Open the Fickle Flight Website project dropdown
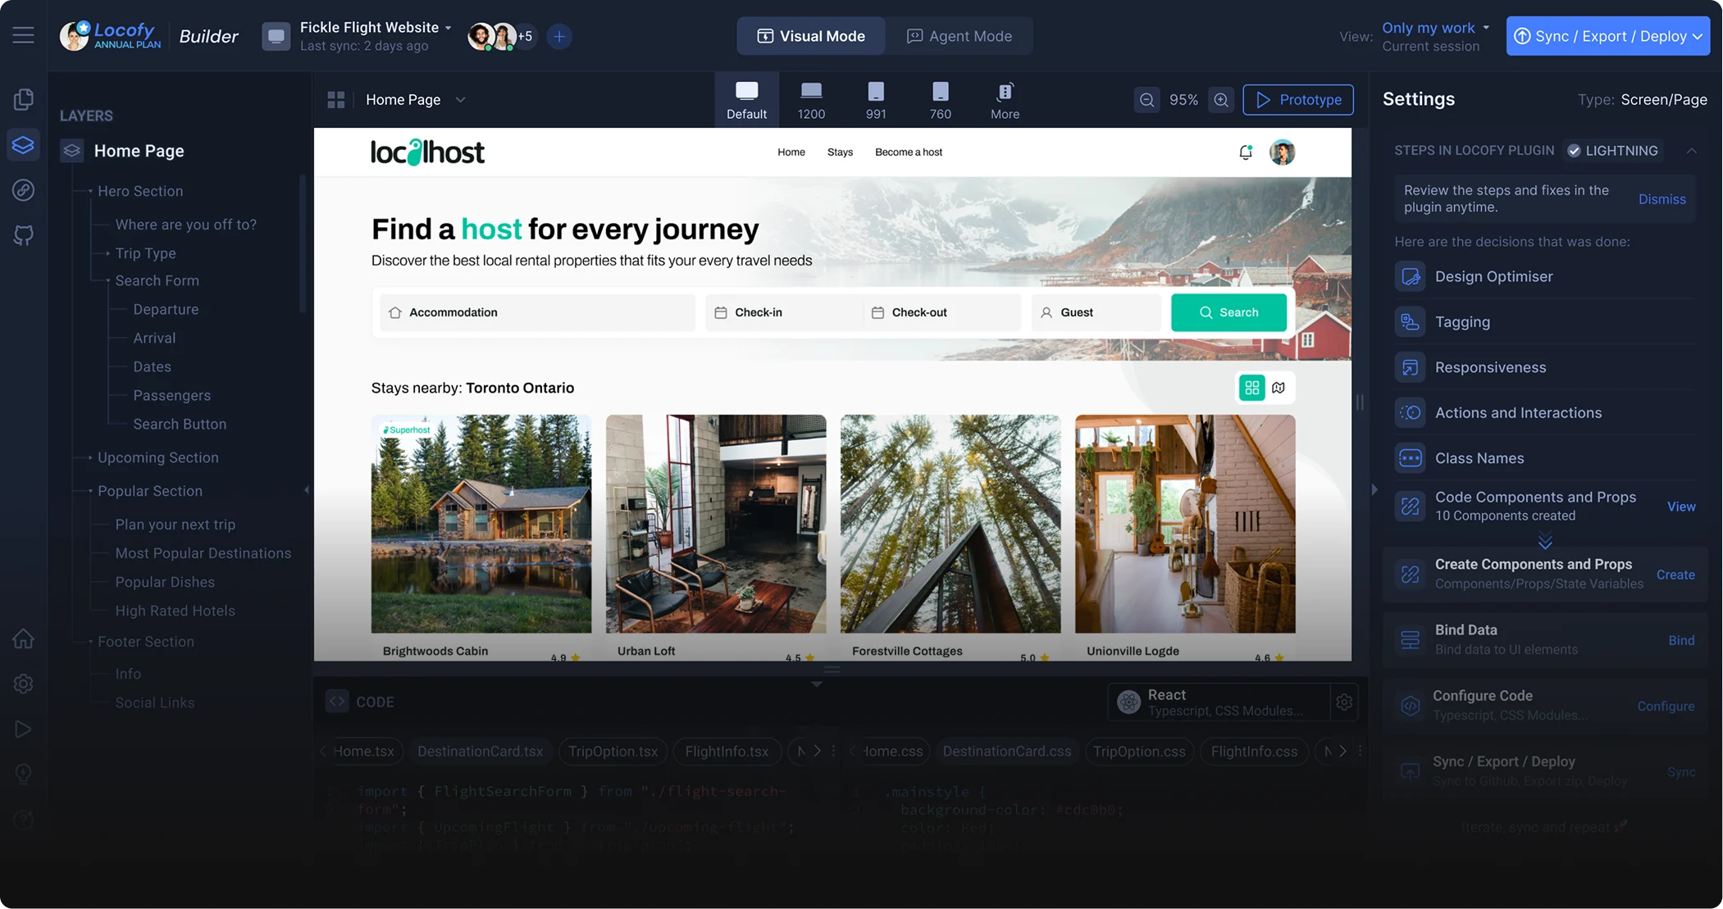1723x909 pixels. click(376, 27)
